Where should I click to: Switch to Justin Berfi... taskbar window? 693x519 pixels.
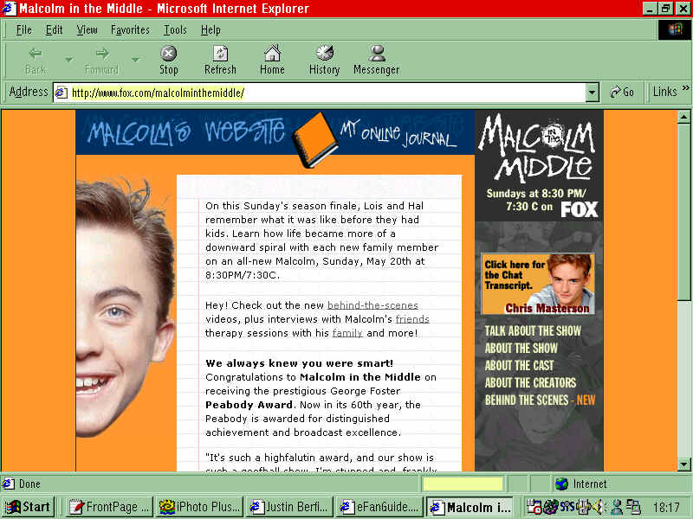[x=290, y=507]
